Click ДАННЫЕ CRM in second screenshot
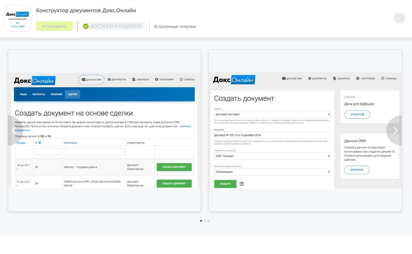Viewport: 412px width, 254px height. click(292, 79)
